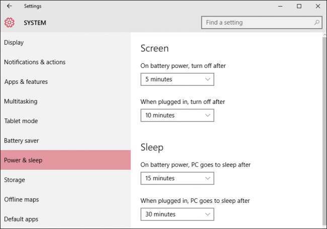Select Power & sleep category

(x=23, y=160)
